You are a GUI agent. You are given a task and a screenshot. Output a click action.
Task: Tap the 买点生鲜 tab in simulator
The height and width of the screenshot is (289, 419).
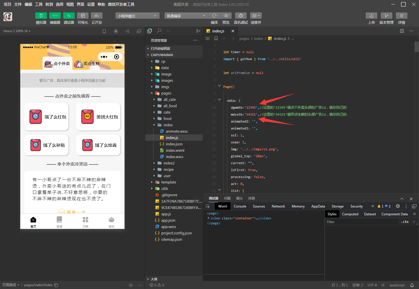[87, 64]
